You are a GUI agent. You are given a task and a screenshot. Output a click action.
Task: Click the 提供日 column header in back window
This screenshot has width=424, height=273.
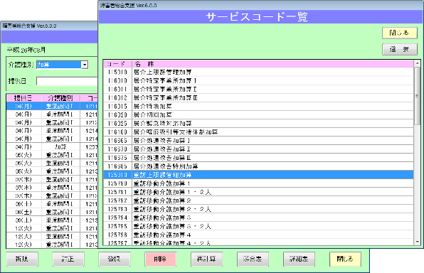point(23,98)
